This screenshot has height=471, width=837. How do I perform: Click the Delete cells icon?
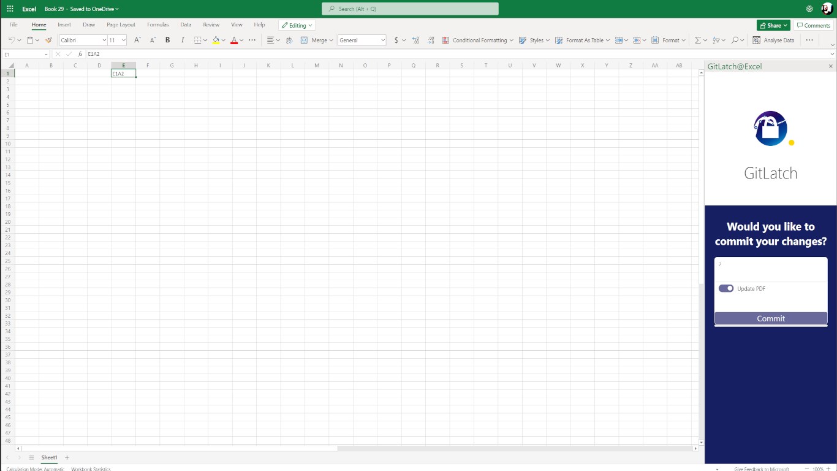[x=637, y=40]
